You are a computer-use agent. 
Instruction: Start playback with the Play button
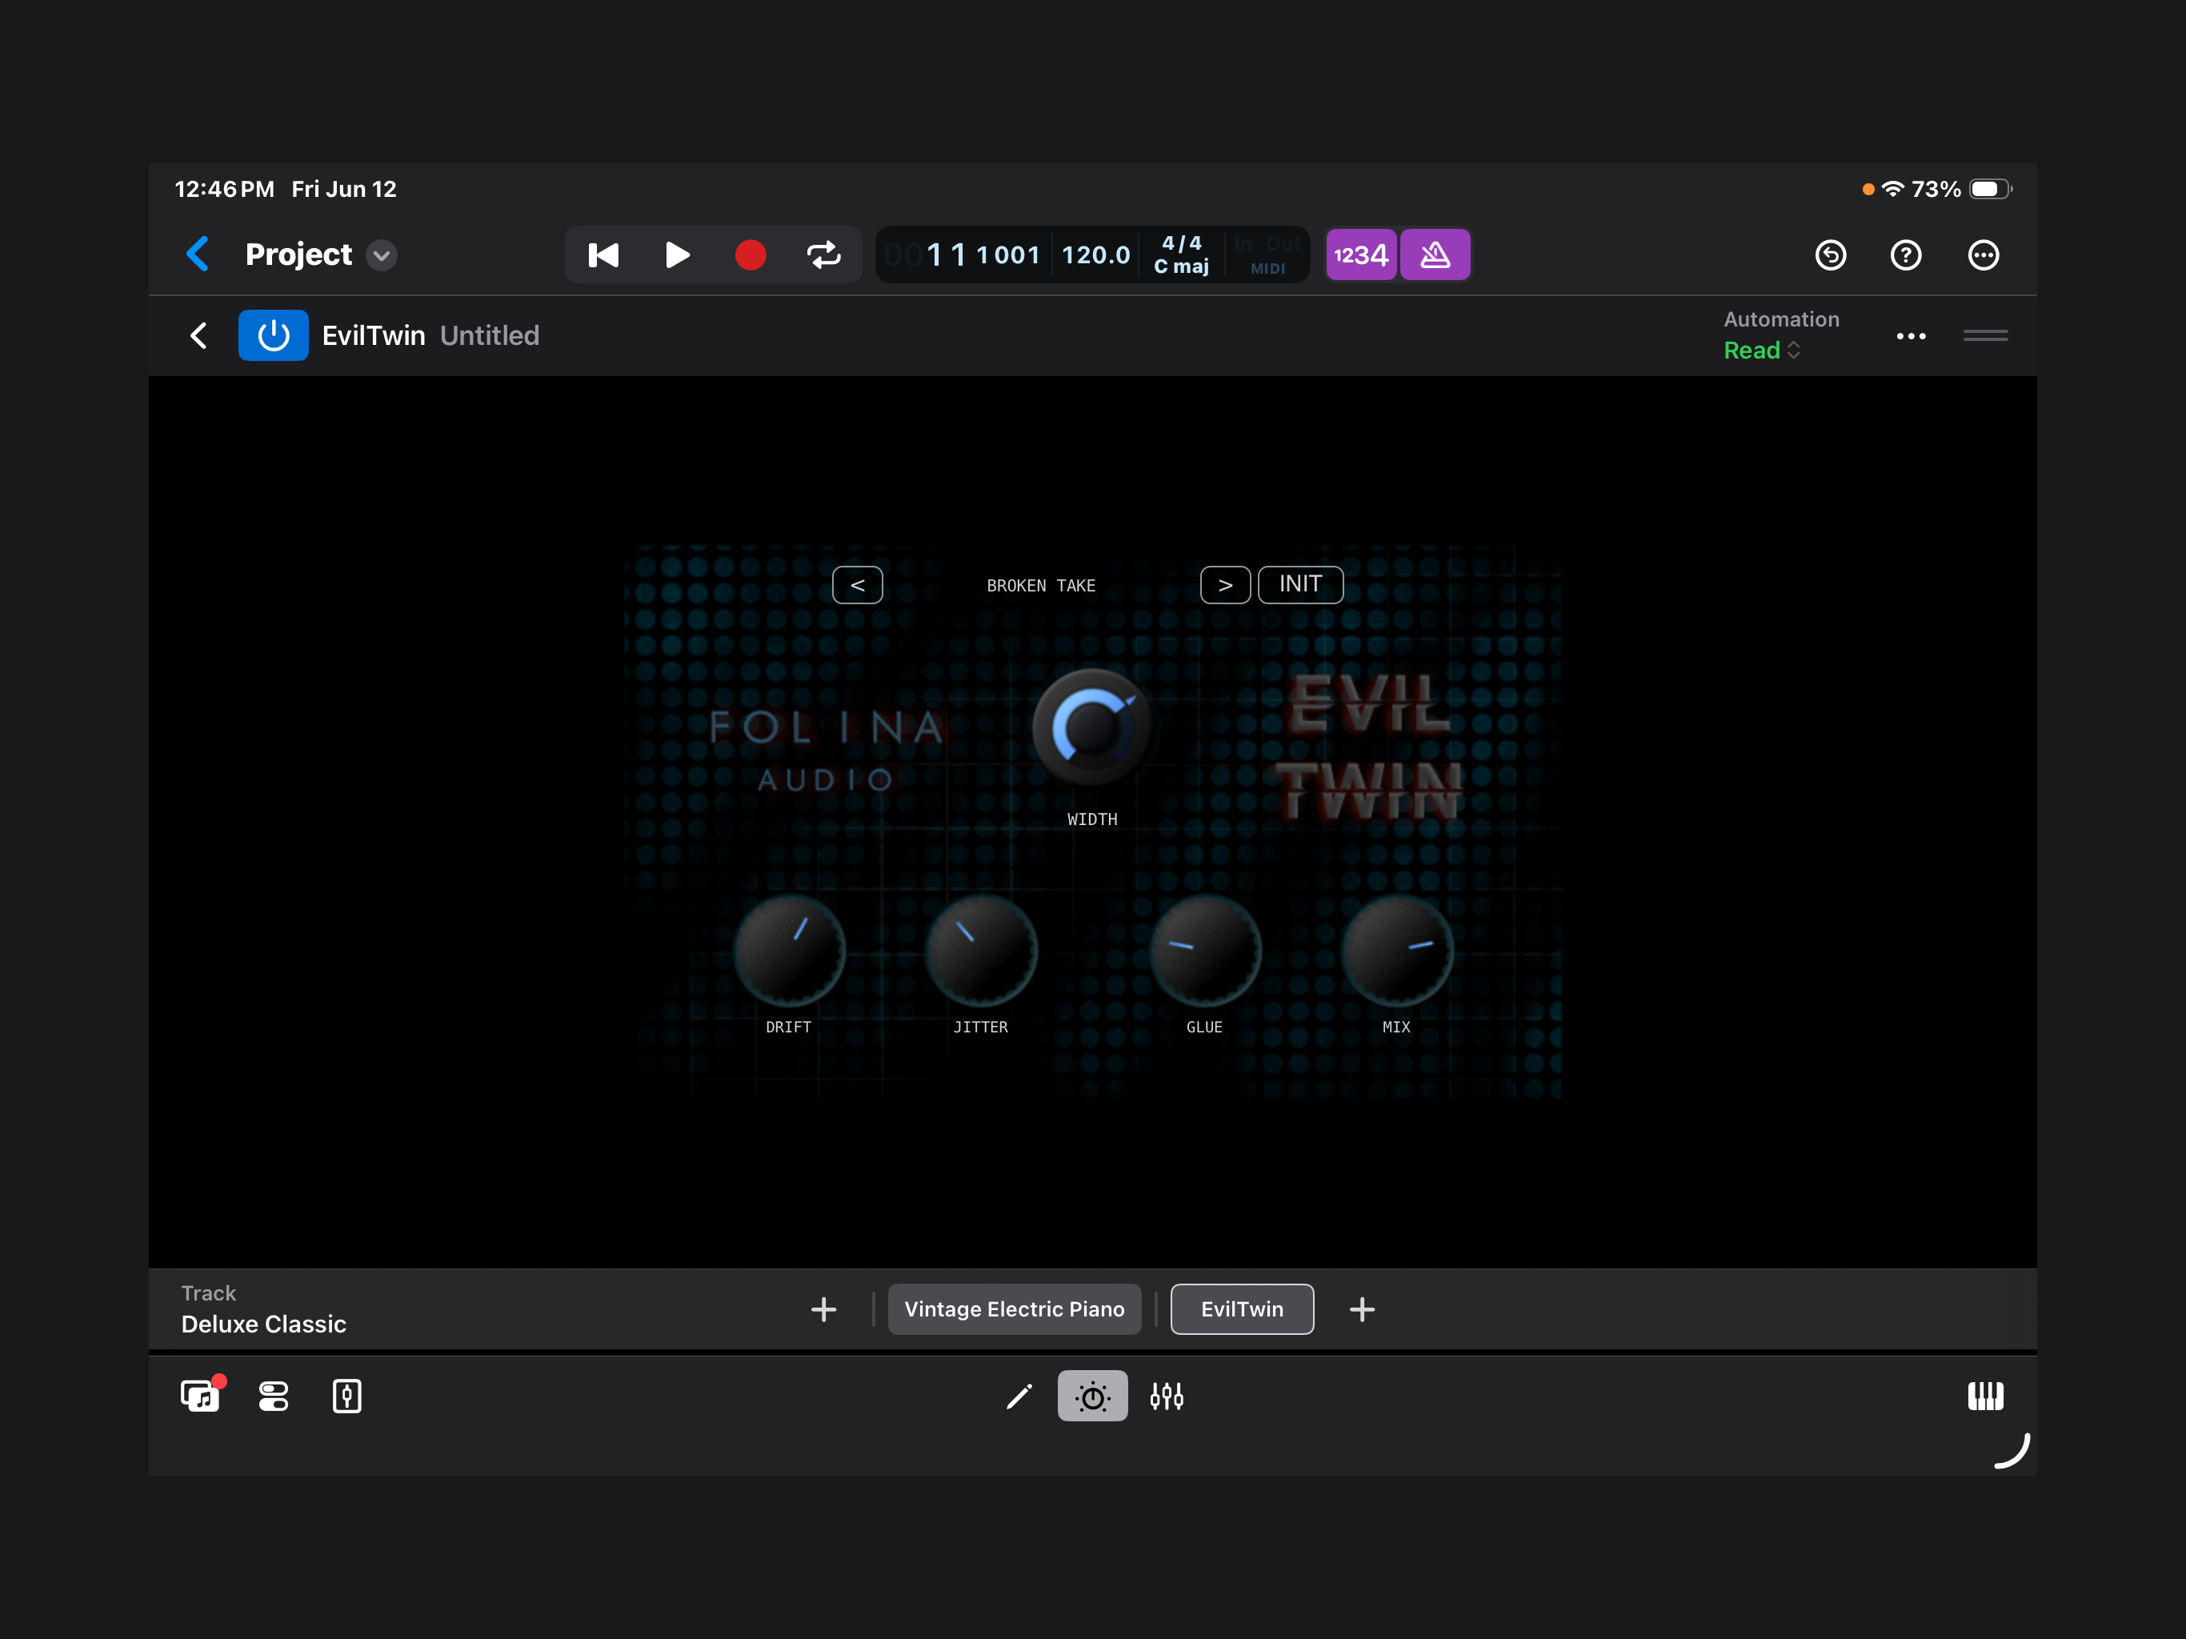pyautogui.click(x=677, y=255)
